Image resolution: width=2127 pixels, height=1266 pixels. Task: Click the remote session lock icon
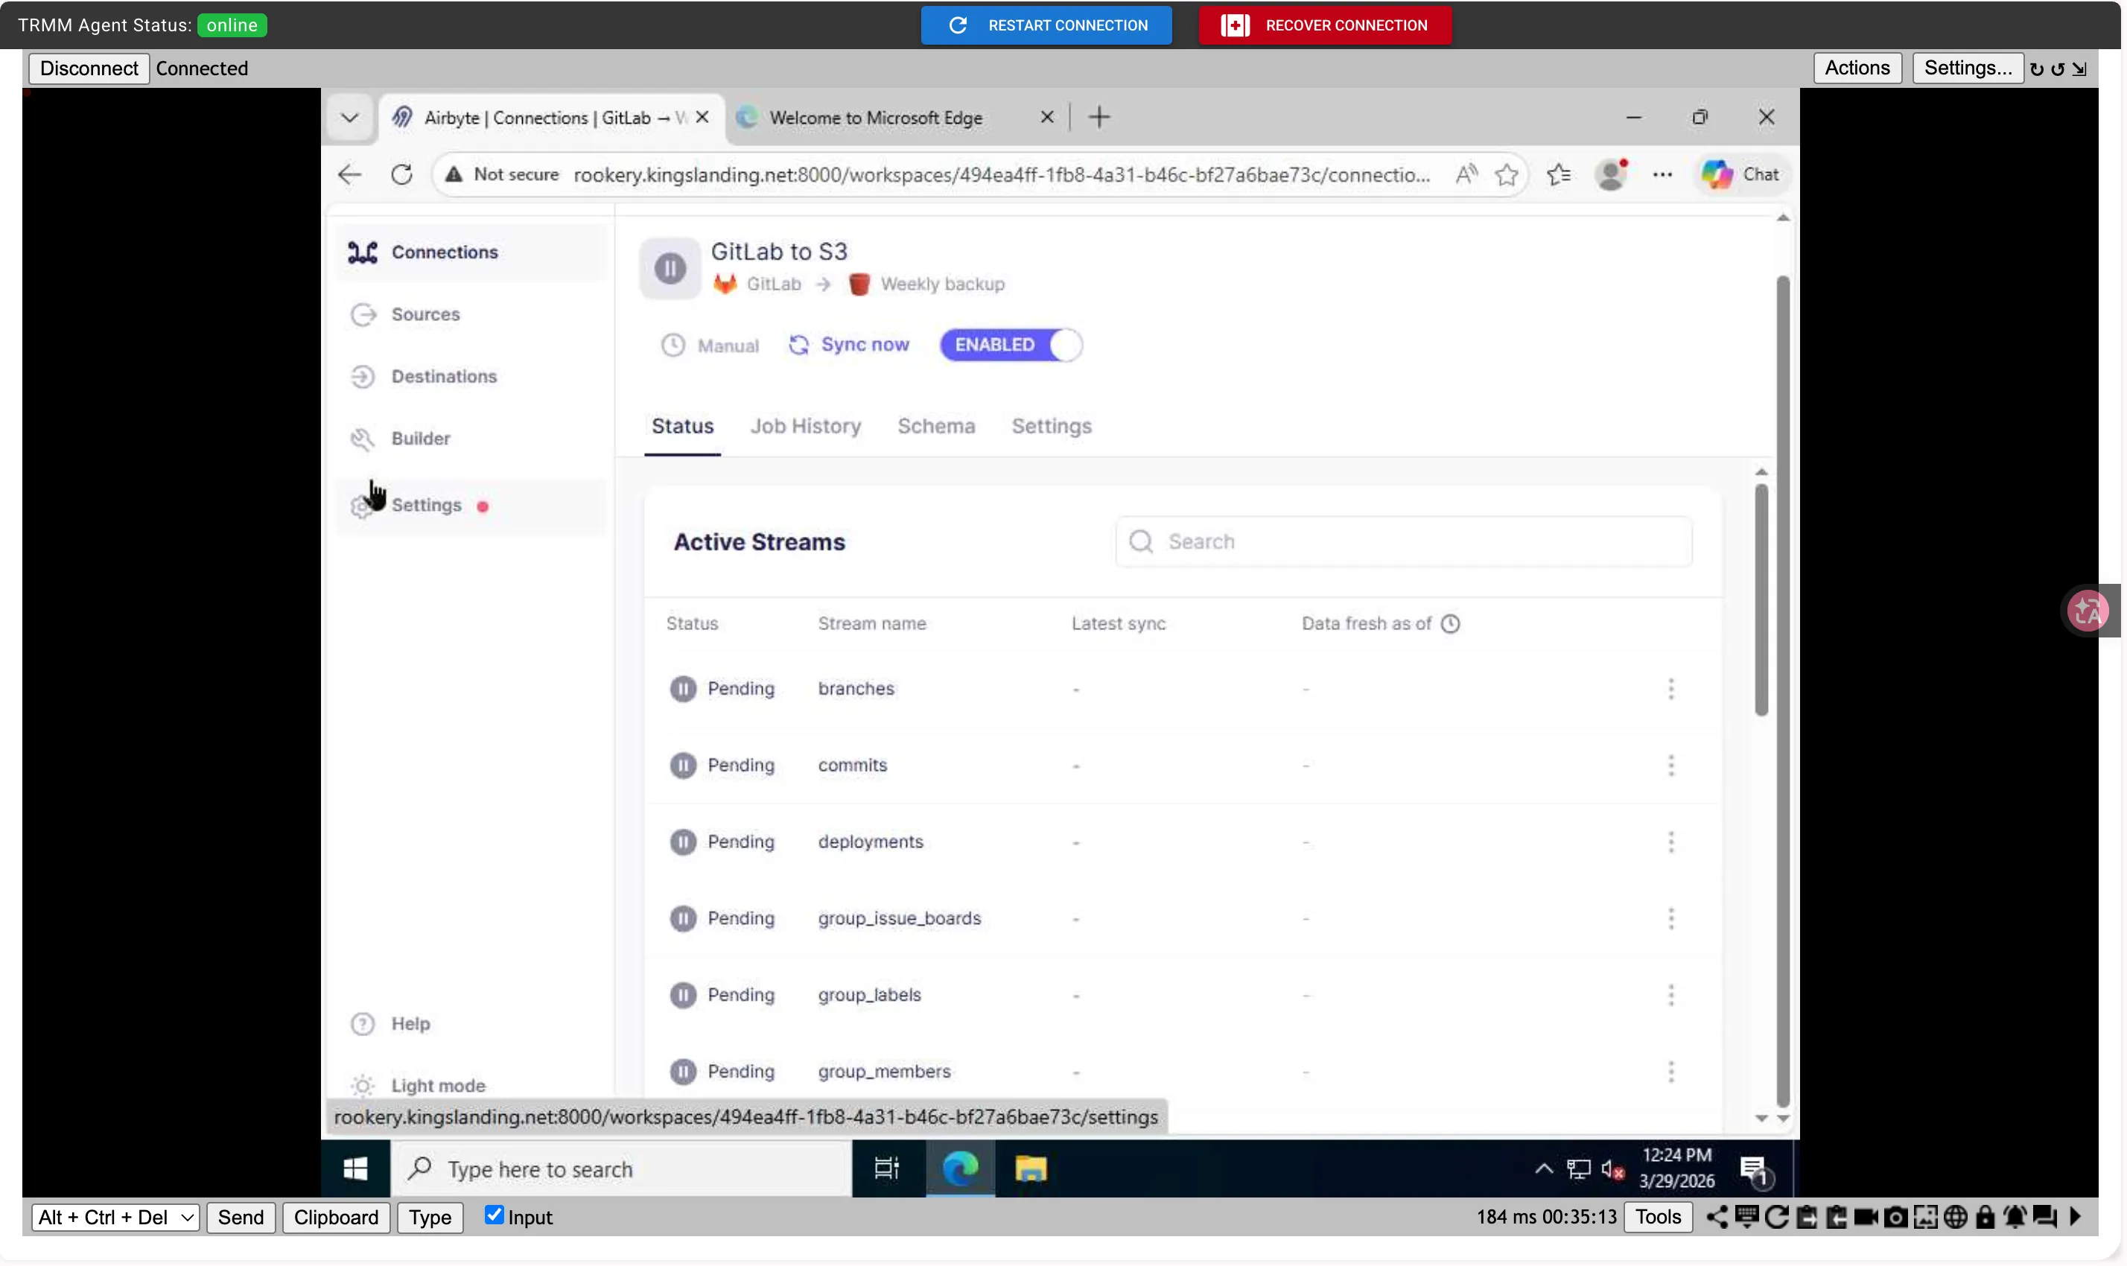(x=1985, y=1217)
